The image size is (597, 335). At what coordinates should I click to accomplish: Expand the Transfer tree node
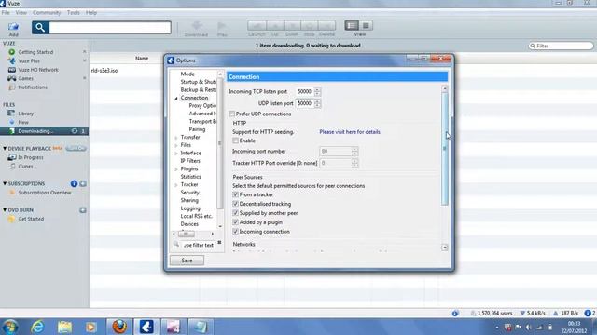(x=176, y=138)
